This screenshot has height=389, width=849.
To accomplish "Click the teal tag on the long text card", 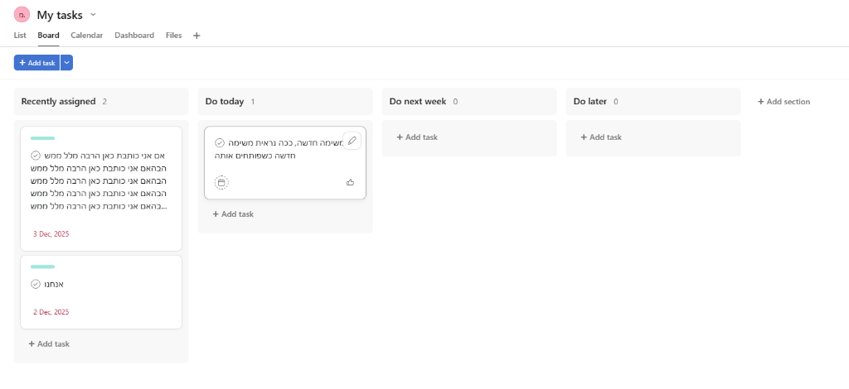I will [x=43, y=138].
